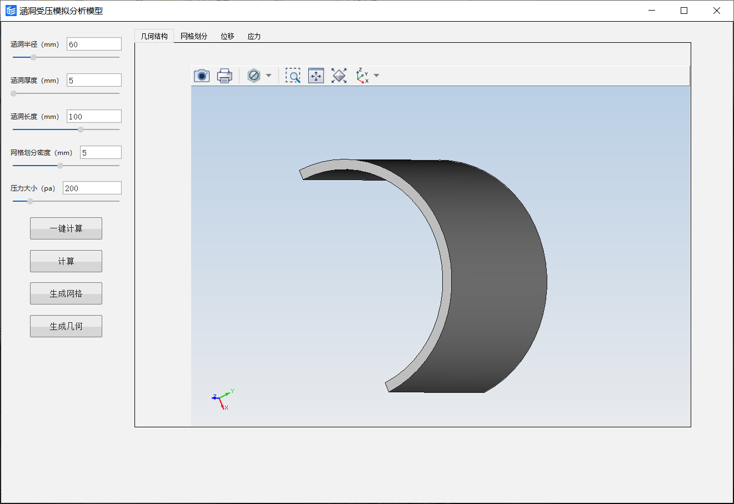This screenshot has height=504, width=734.
Task: Focus the 涵洞厚度 input field
Action: point(94,80)
